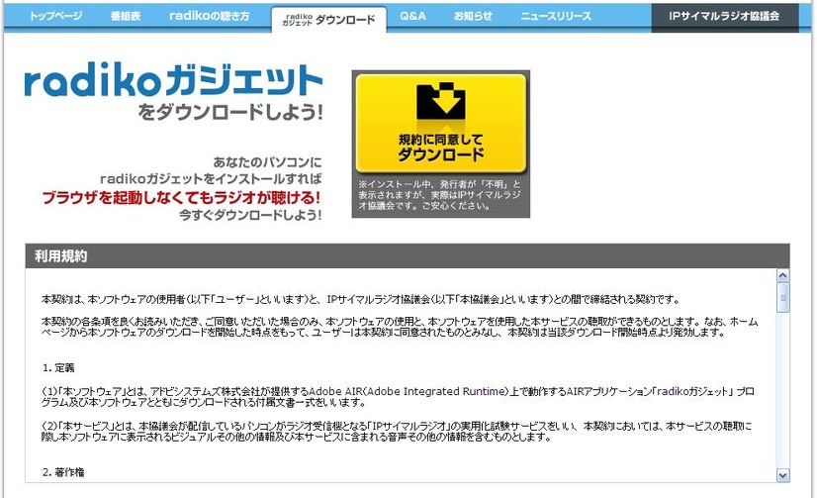
Task: Click the terms box scrollbar thumb
Action: coord(782,298)
